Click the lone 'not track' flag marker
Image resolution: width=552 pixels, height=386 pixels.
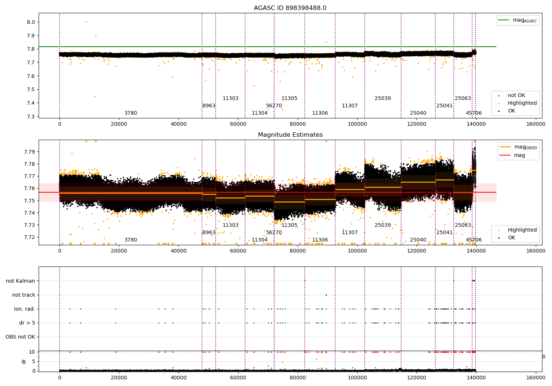(326, 295)
